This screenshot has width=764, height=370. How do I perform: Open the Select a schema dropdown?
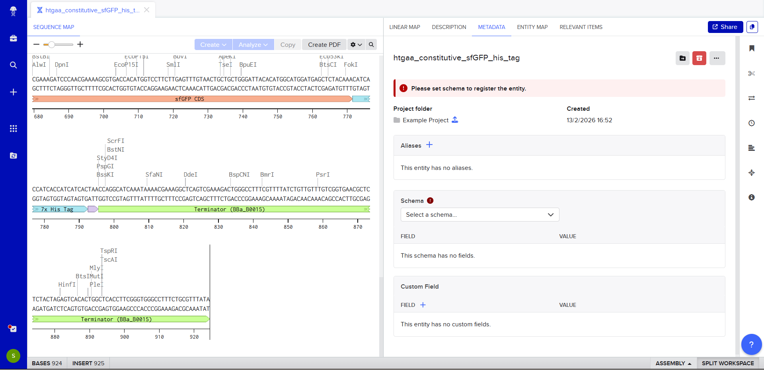(479, 215)
